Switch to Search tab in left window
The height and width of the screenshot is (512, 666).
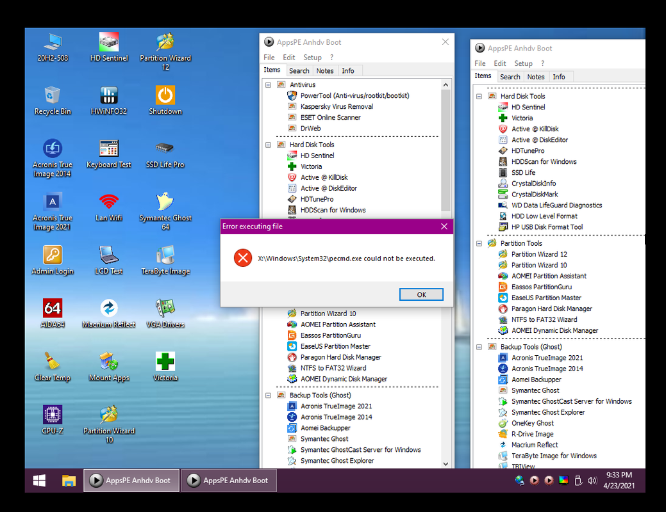299,71
